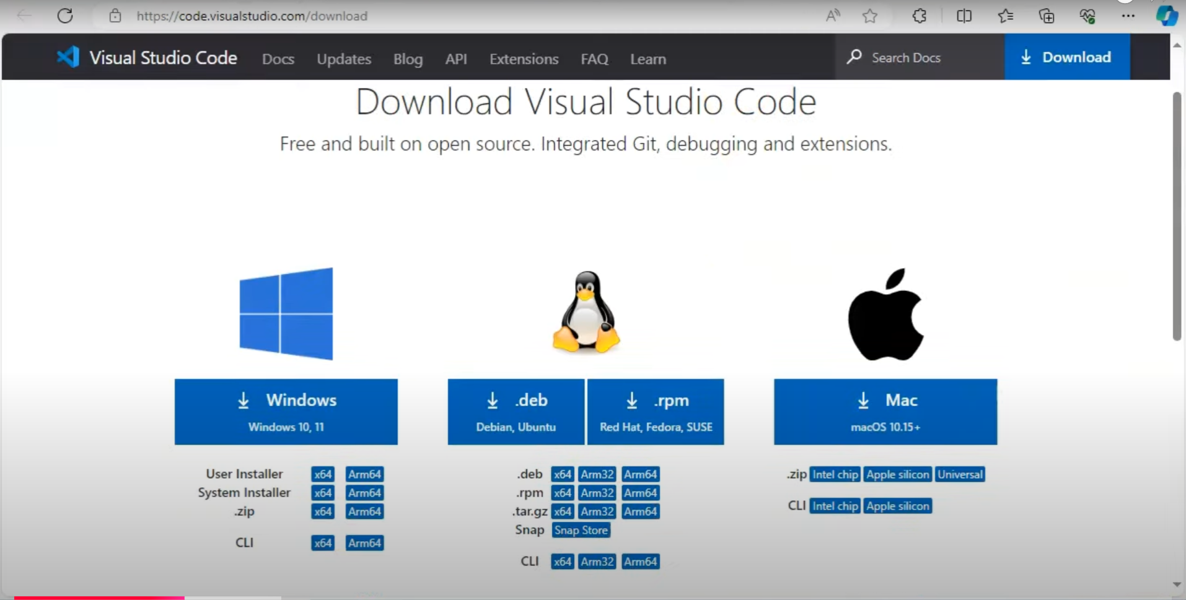Open browser settings three-dots menu
Screen dimensions: 1186x600
[x=1128, y=16]
